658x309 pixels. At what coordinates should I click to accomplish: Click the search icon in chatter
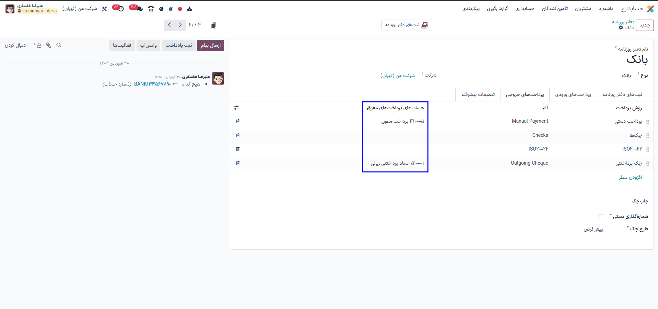59,45
